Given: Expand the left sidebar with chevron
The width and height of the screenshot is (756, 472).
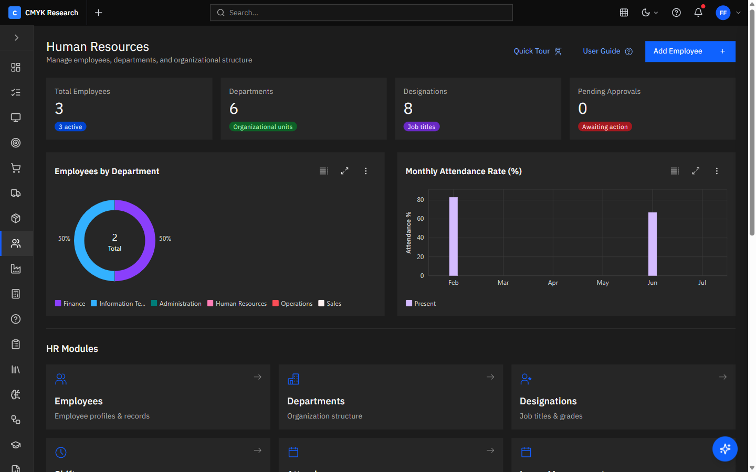Looking at the screenshot, I should [16, 38].
